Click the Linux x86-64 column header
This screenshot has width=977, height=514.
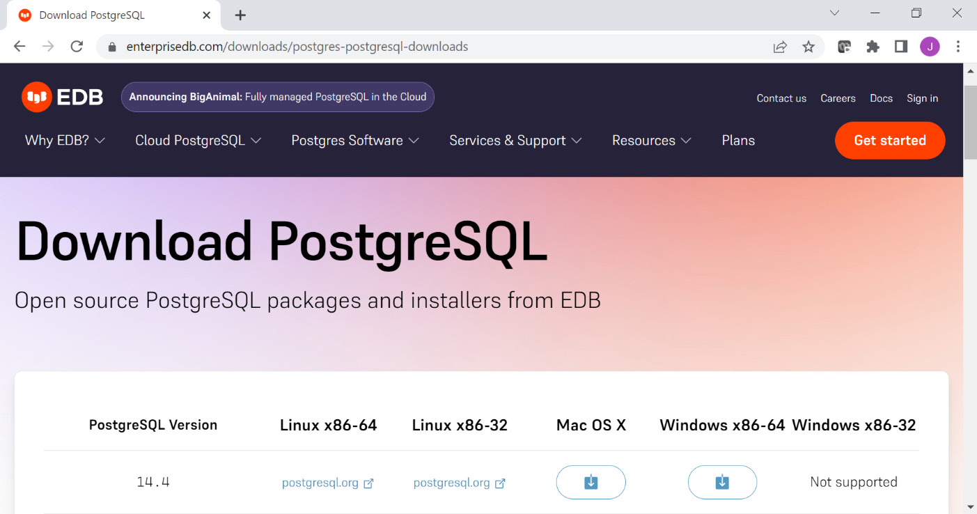point(328,425)
